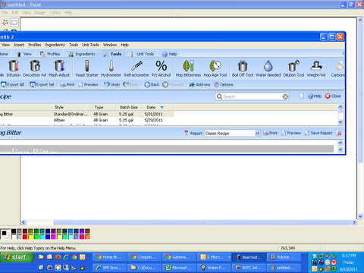
Task: Click the red Close button by Search
Action: [x=333, y=96]
